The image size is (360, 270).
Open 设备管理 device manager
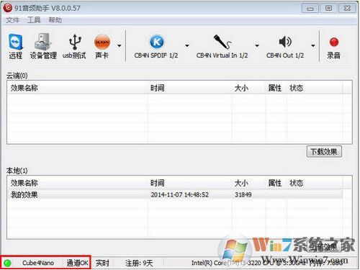(43, 46)
